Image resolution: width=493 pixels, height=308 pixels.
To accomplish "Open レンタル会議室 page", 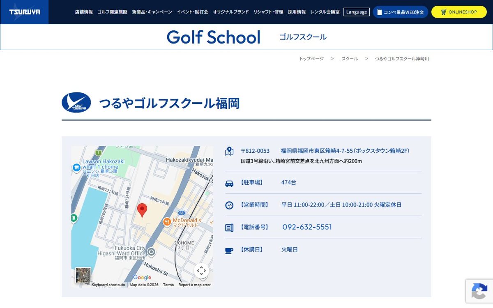I will pyautogui.click(x=325, y=12).
